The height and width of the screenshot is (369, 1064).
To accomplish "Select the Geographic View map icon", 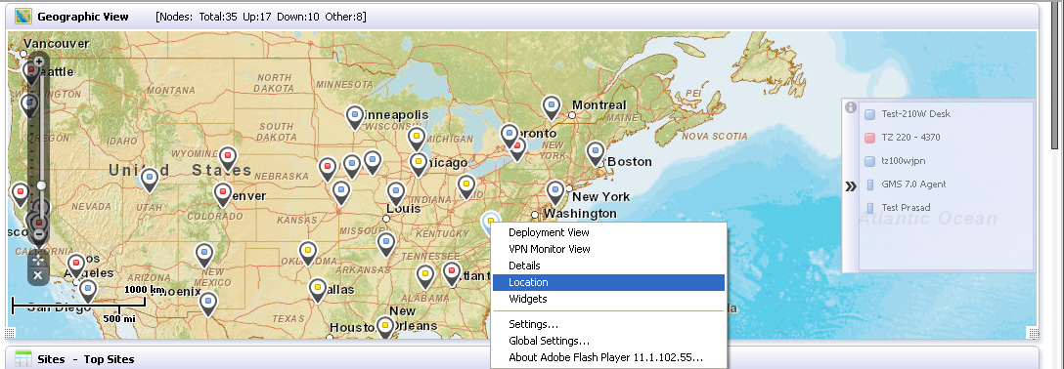I will coord(23,16).
